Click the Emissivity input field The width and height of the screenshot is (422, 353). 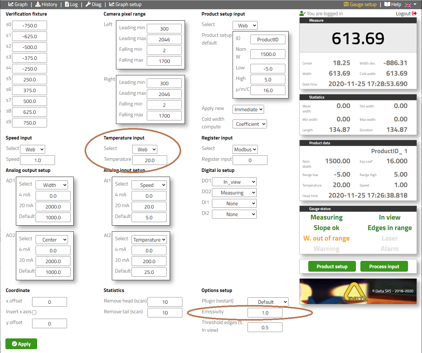pyautogui.click(x=265, y=313)
